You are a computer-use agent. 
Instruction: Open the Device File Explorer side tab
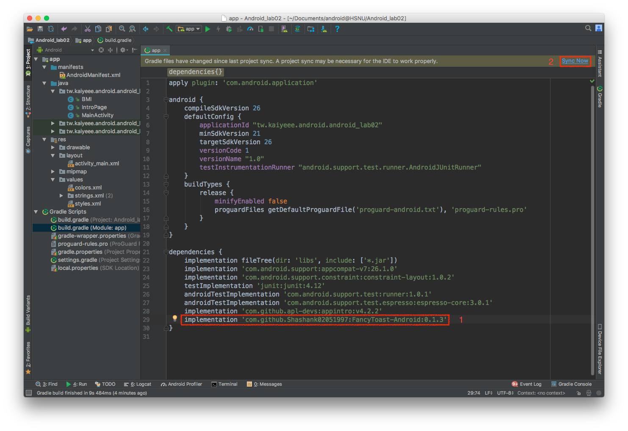click(600, 349)
